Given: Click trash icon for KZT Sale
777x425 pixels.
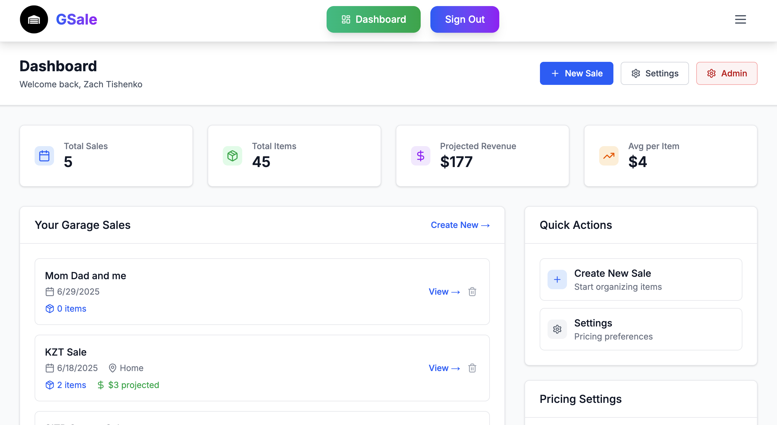Looking at the screenshot, I should pos(472,368).
